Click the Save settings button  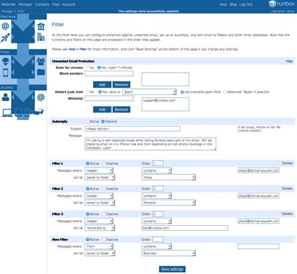click(x=172, y=269)
